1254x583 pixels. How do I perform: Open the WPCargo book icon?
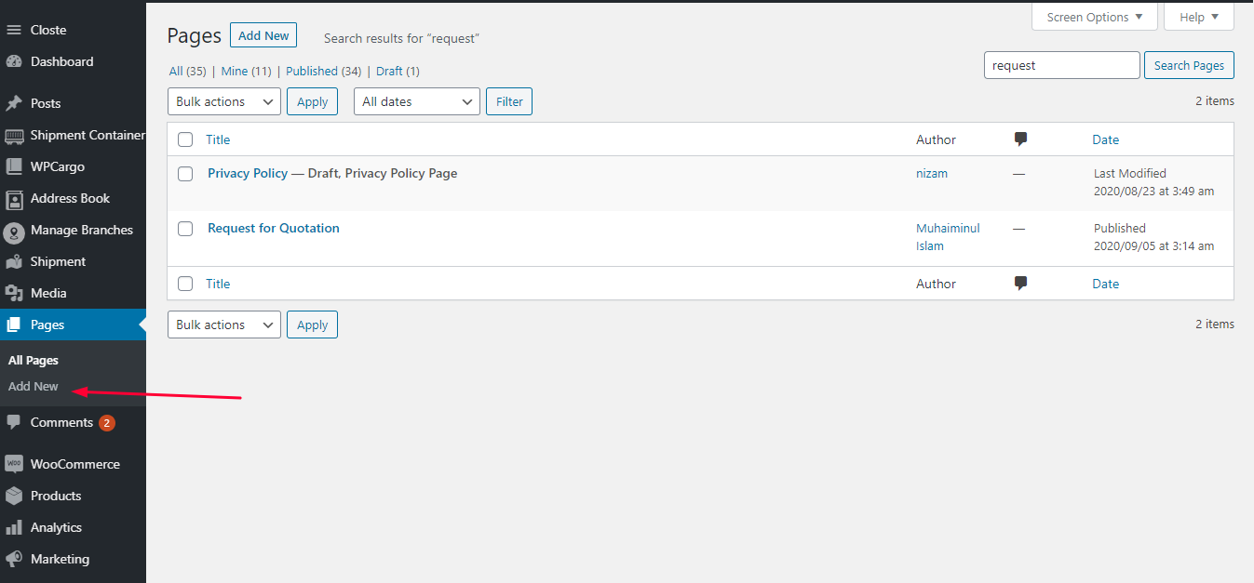point(14,166)
